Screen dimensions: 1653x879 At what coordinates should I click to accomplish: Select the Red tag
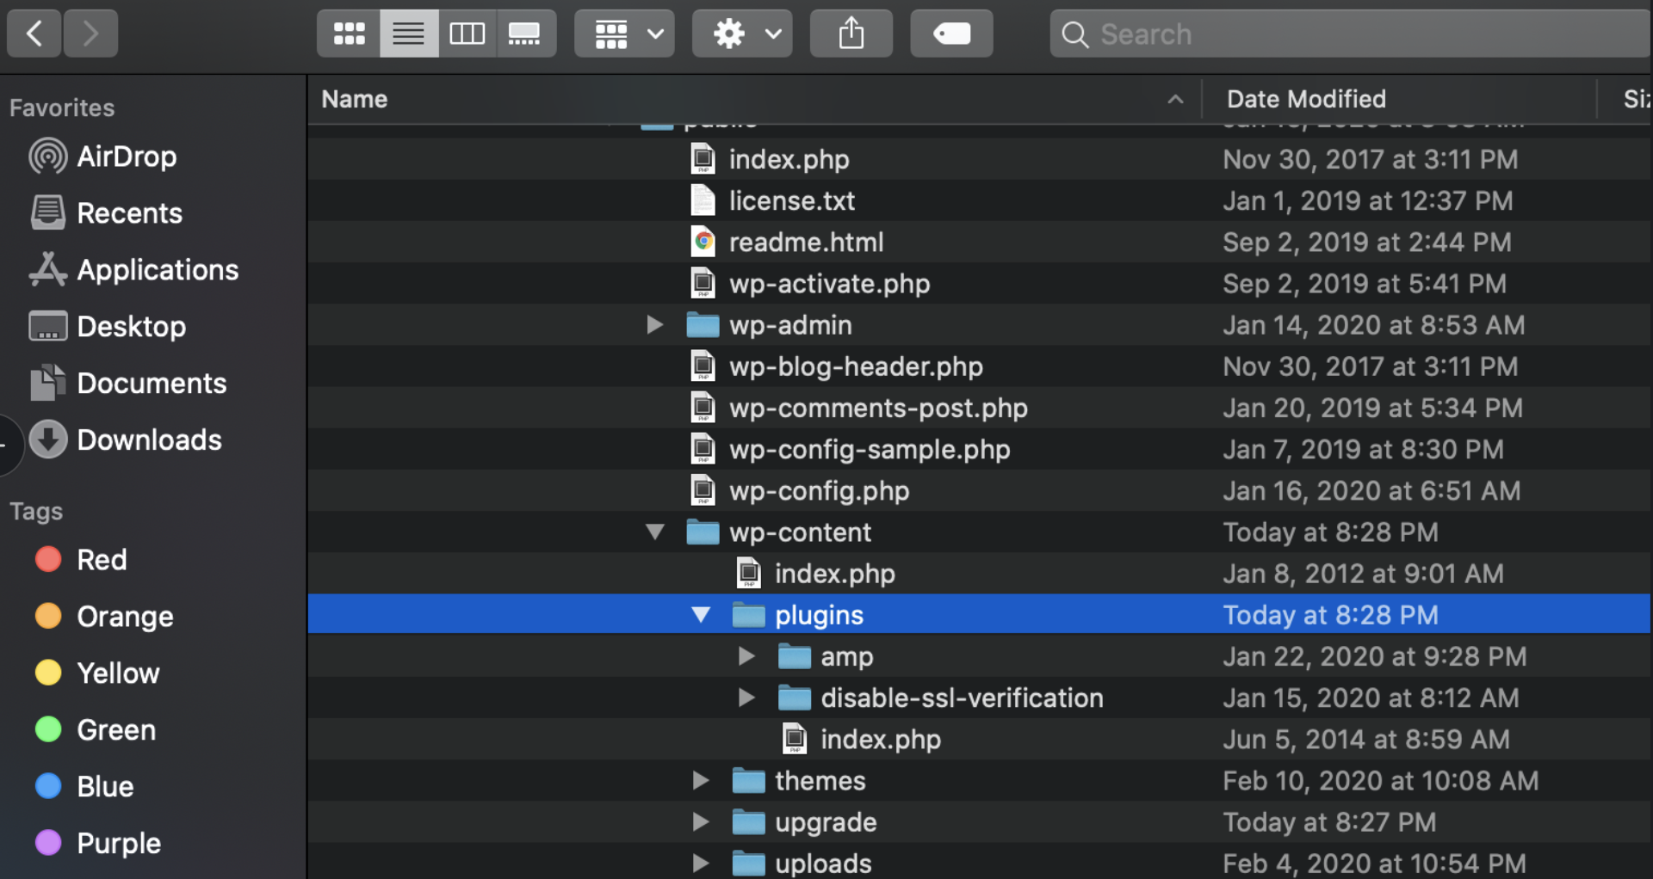pyautogui.click(x=102, y=559)
